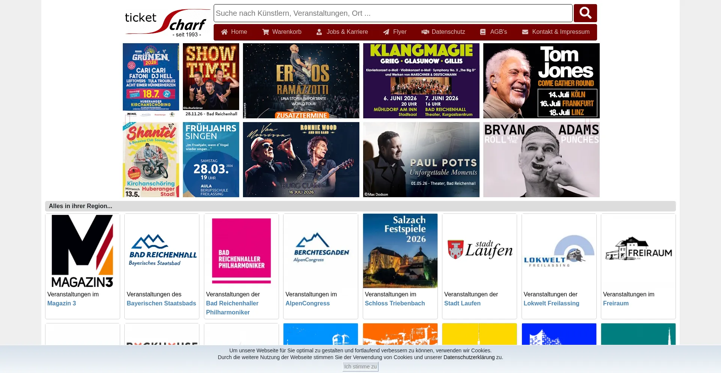Go to Jobs & Karriere page

pyautogui.click(x=342, y=32)
